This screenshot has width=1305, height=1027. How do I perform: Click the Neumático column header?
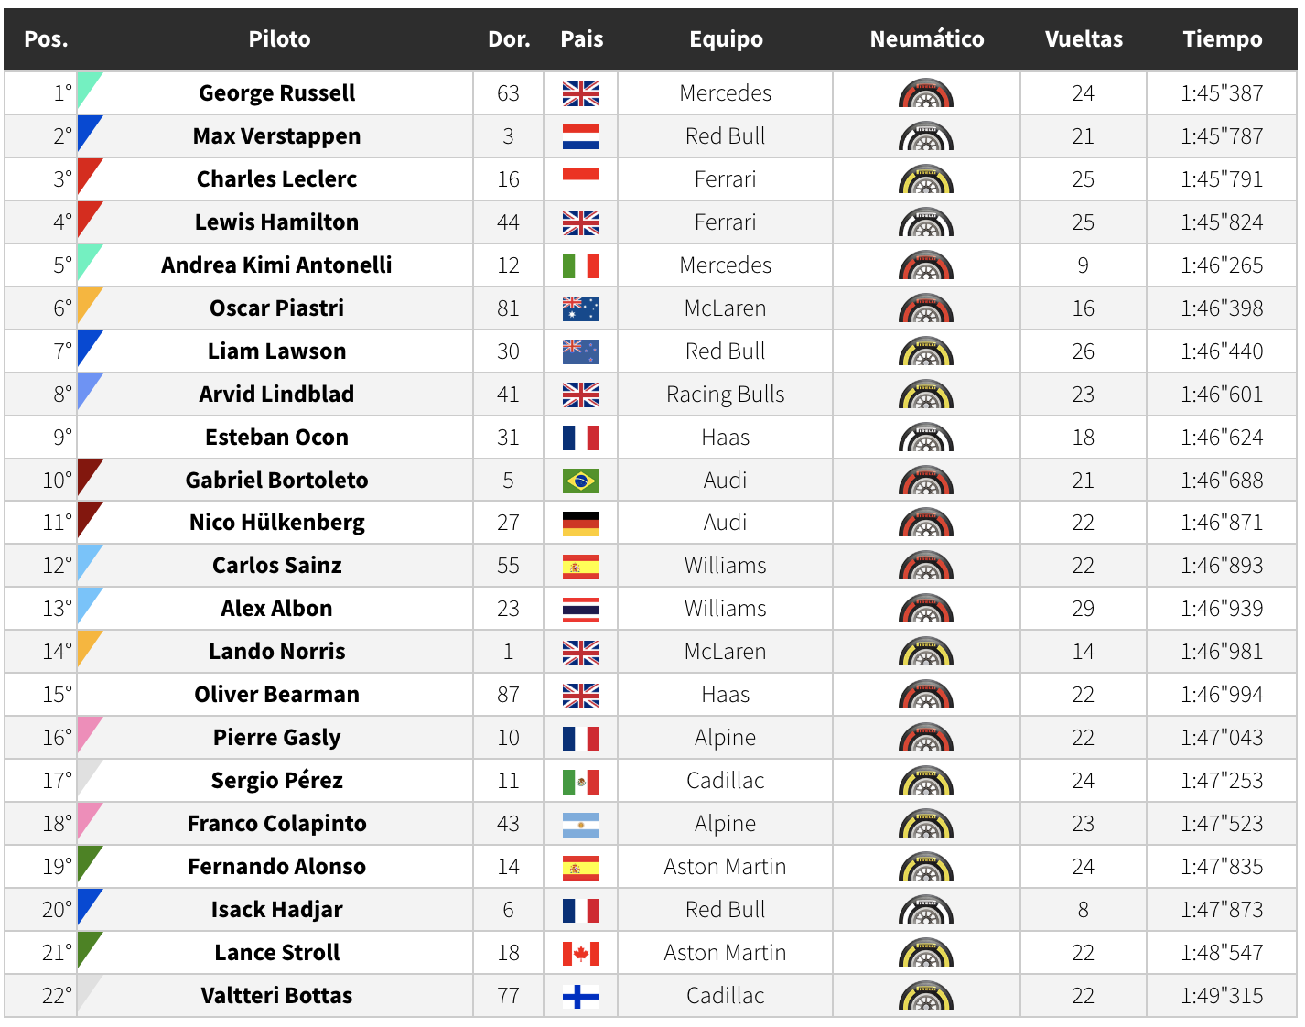point(926,39)
